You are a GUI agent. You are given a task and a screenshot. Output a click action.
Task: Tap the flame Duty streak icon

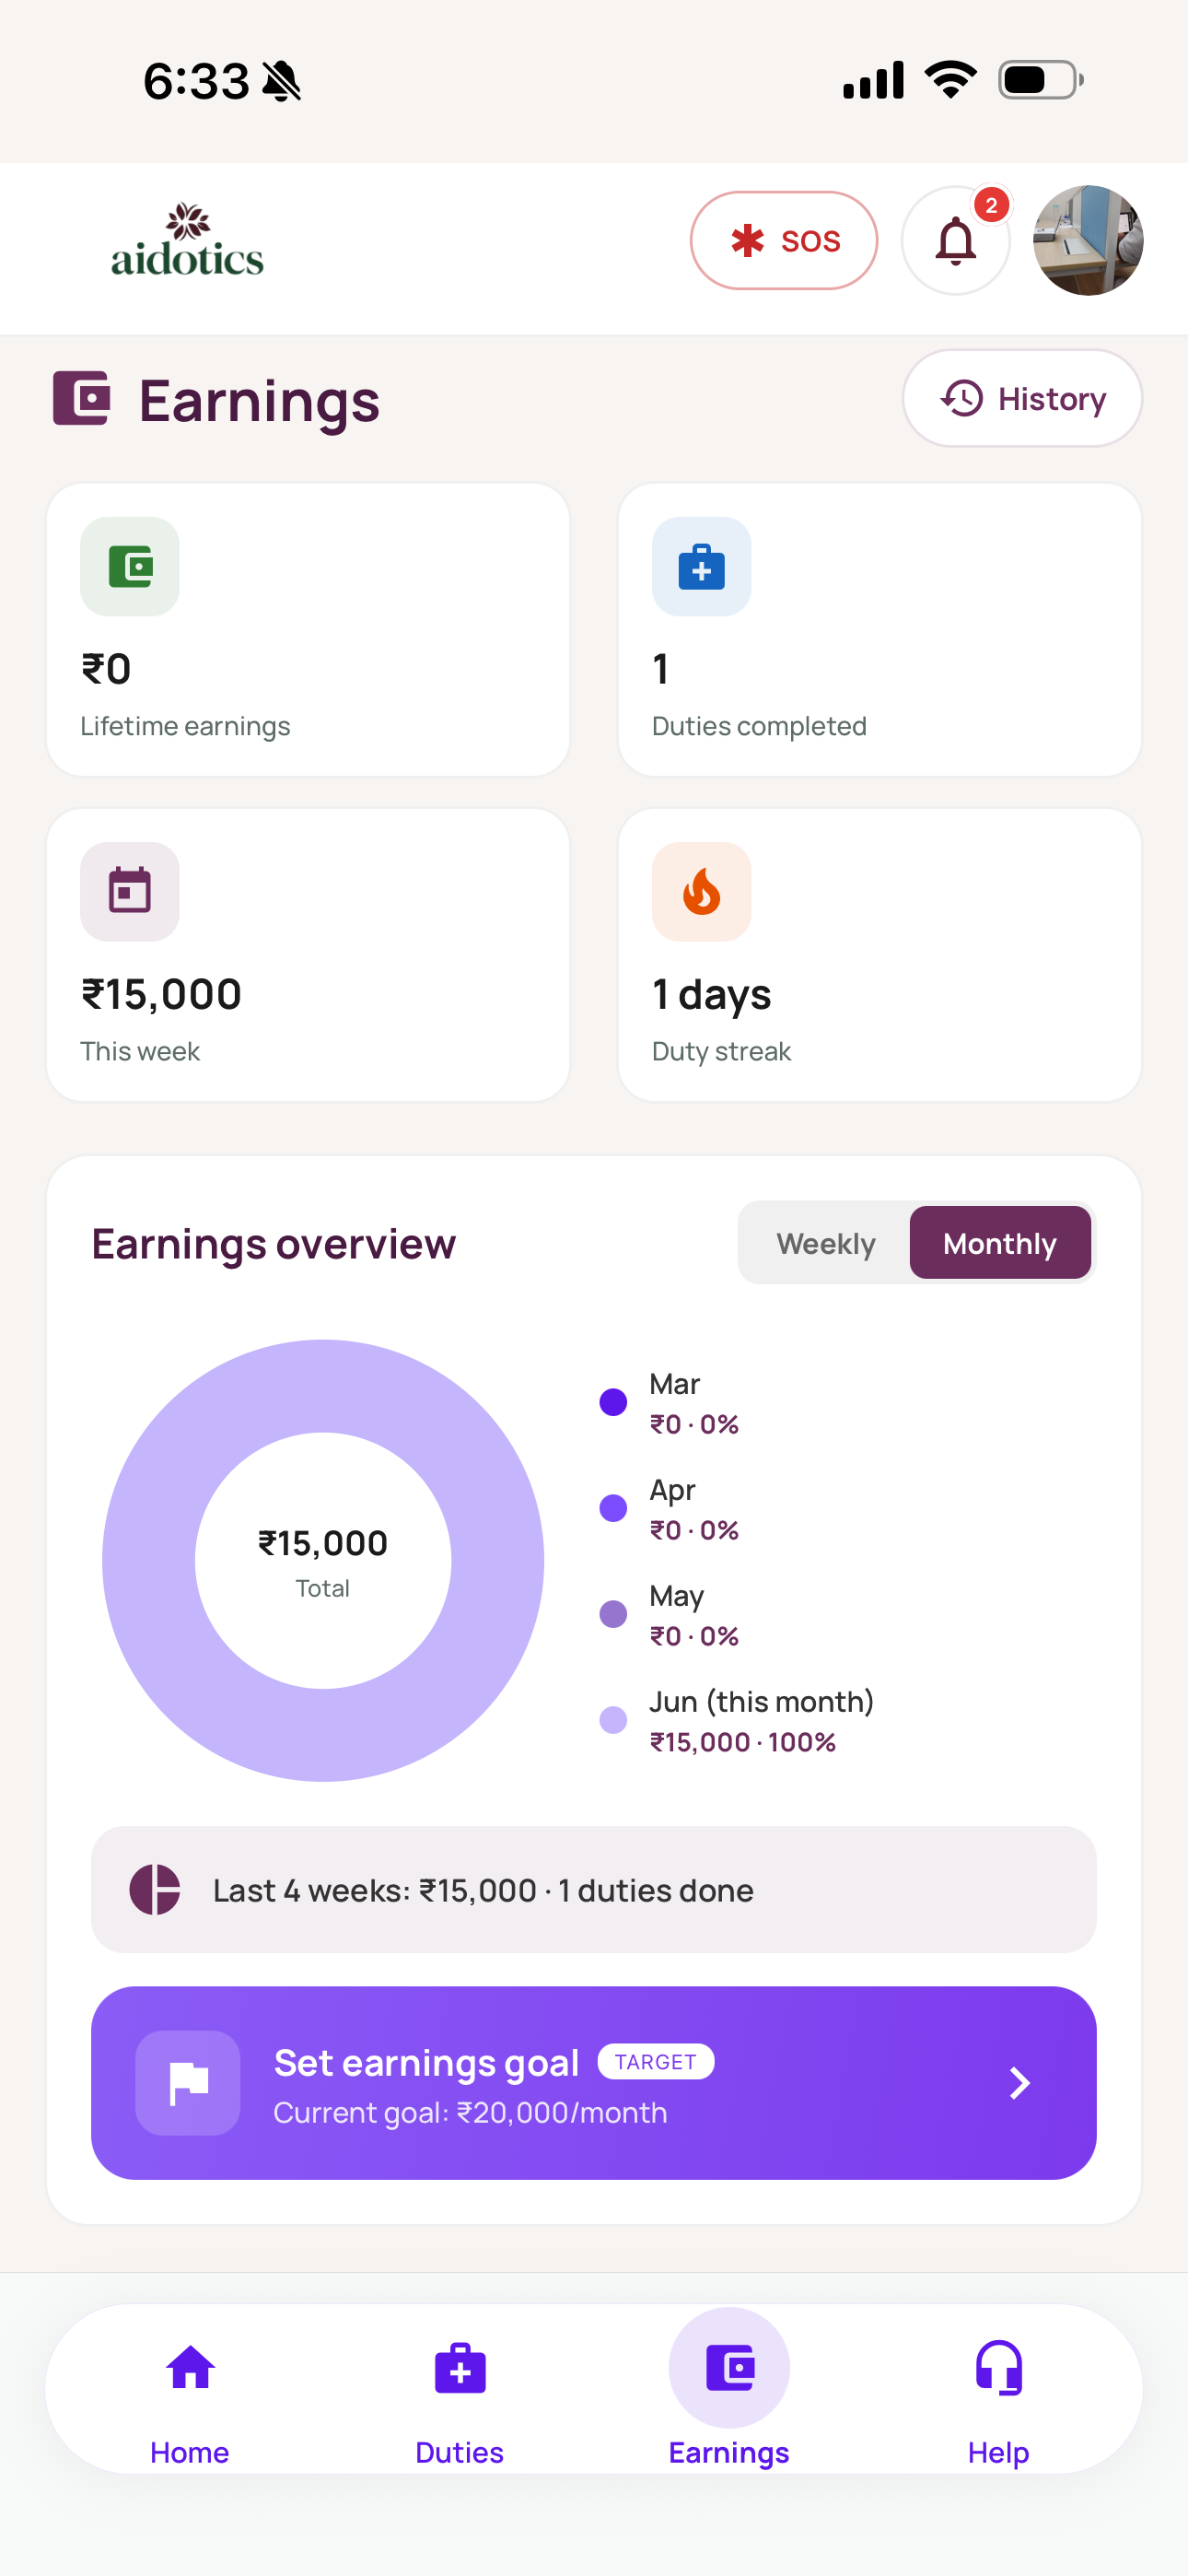click(x=701, y=892)
